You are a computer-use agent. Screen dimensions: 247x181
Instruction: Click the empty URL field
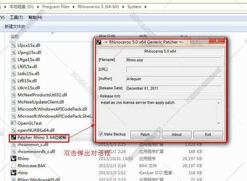[174, 69]
